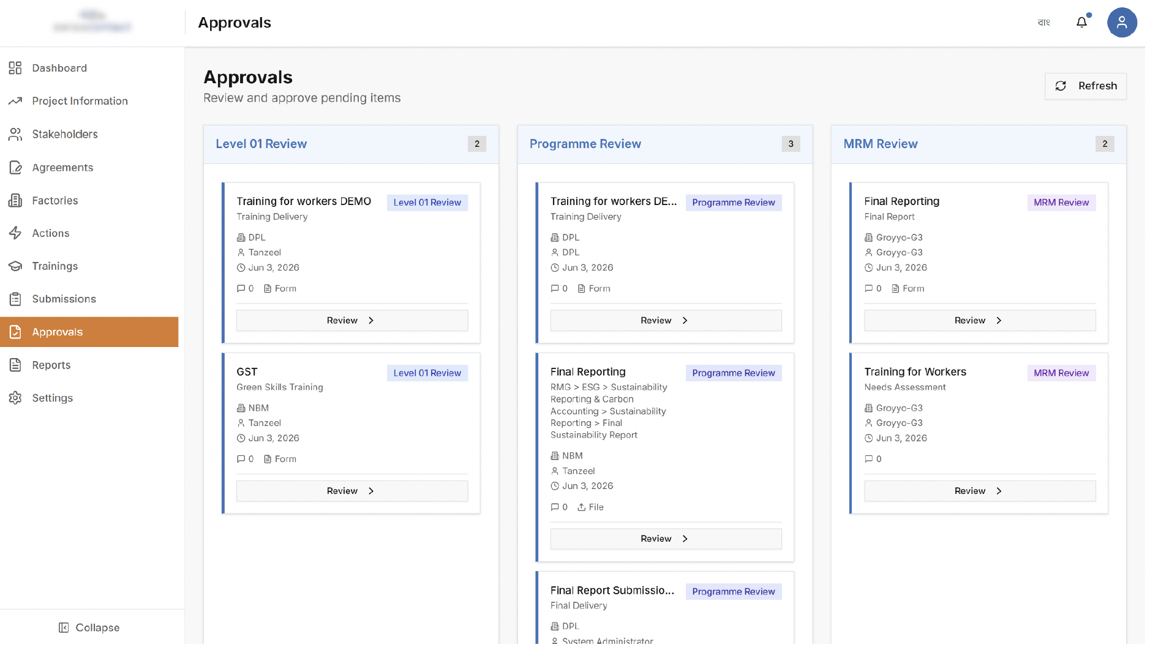
Task: Open the notifications bell
Action: 1082,22
